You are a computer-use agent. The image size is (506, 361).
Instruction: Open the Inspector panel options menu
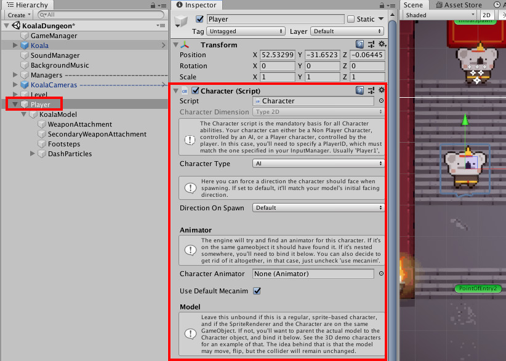[x=391, y=6]
